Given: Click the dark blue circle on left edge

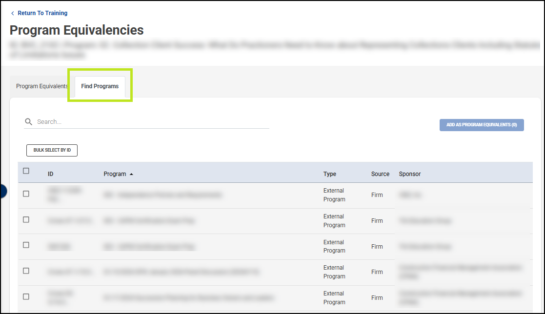Looking at the screenshot, I should 3,191.
